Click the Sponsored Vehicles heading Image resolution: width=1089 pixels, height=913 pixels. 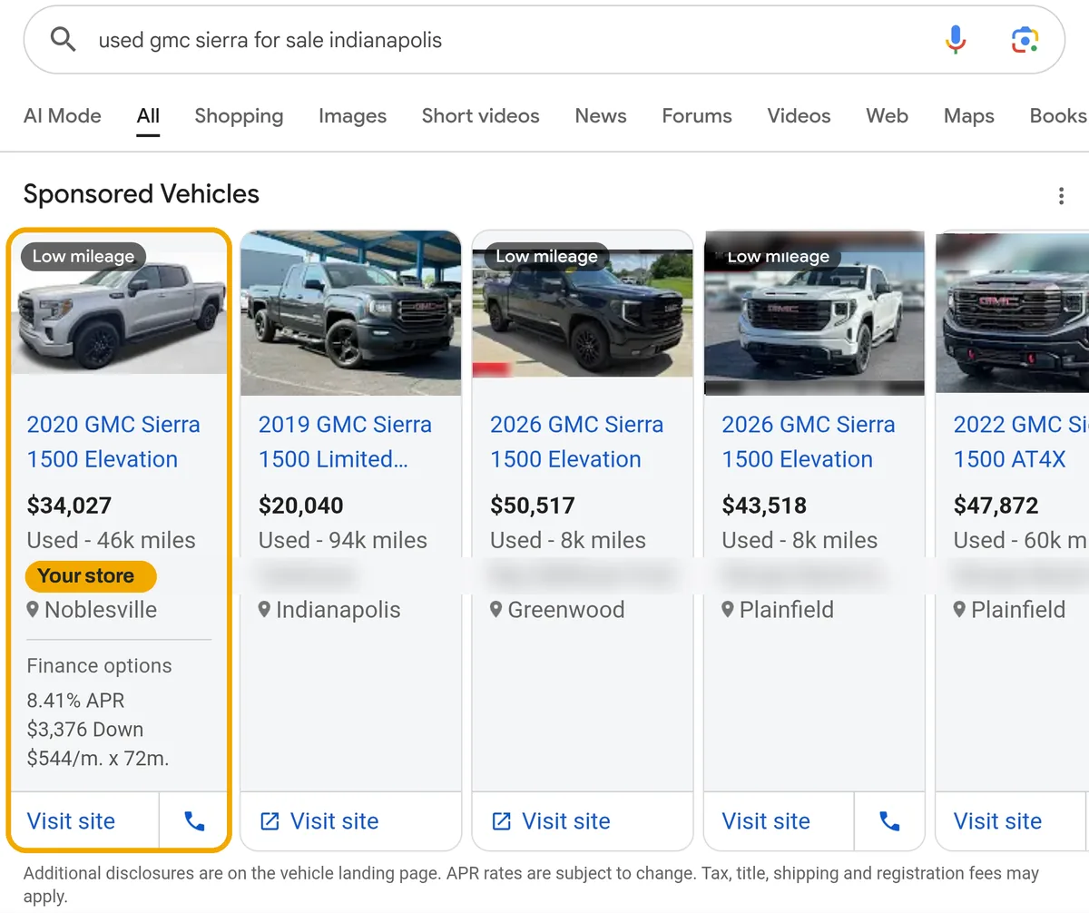tap(142, 194)
